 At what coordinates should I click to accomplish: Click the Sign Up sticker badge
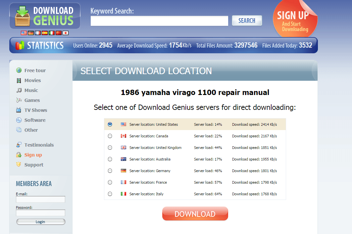pos(293,21)
